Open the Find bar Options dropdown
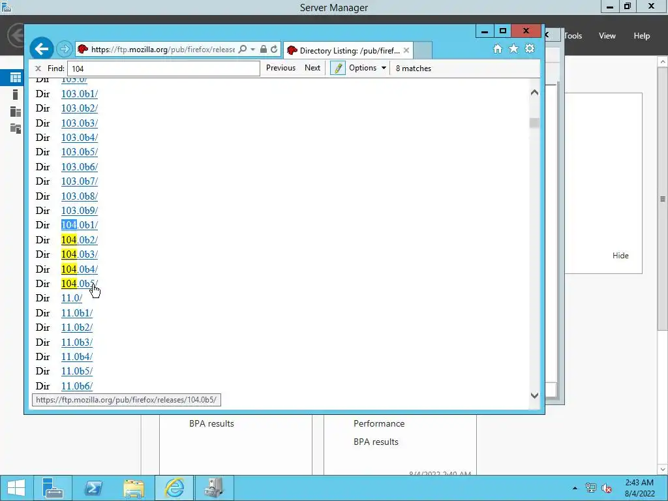This screenshot has height=501, width=668. coord(368,68)
